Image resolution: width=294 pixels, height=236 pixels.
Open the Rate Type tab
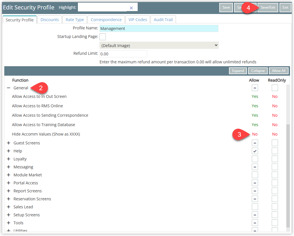[x=75, y=19]
